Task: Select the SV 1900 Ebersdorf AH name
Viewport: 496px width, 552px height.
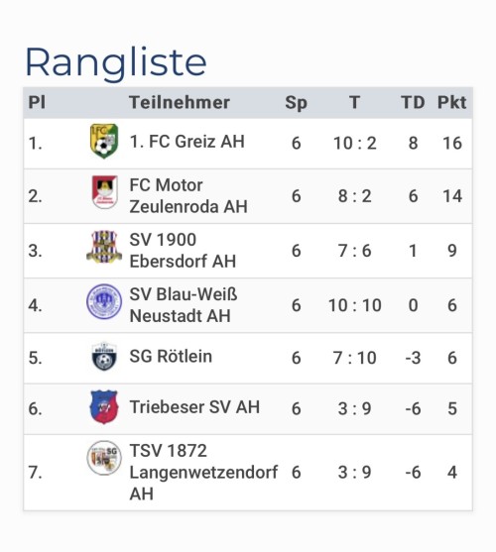Action: pos(183,251)
